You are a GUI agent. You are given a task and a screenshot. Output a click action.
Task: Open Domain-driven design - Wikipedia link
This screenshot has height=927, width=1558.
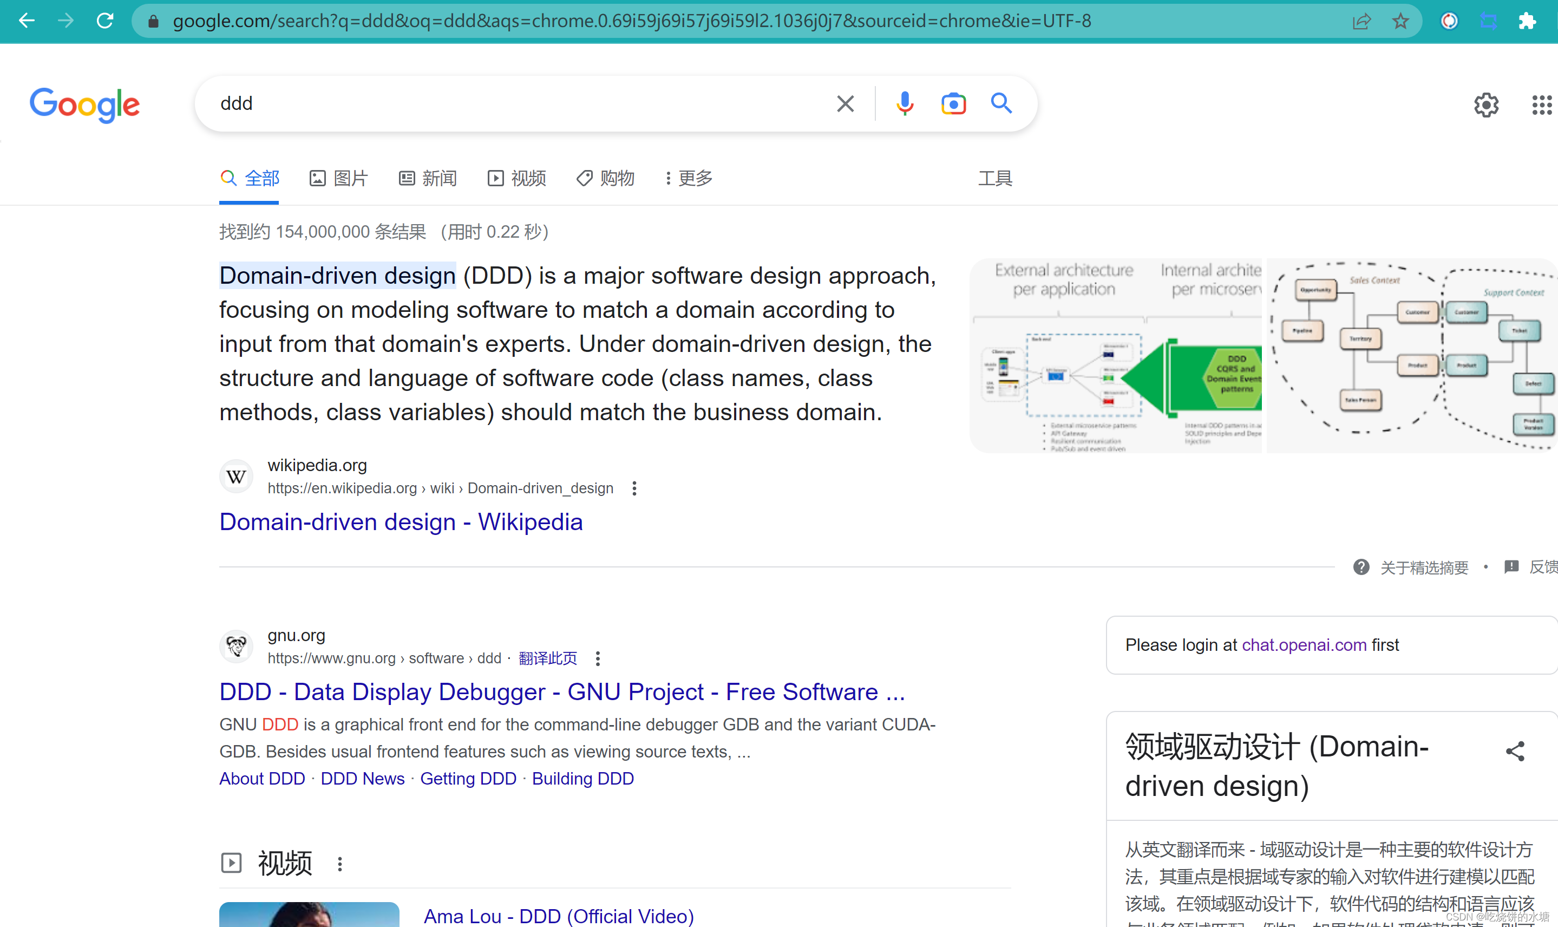point(401,522)
